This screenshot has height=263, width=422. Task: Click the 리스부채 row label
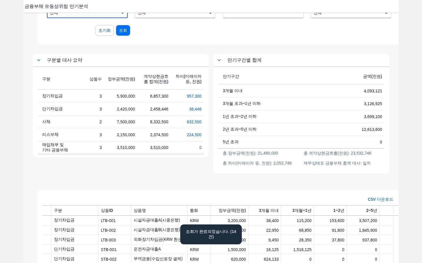[x=50, y=135]
